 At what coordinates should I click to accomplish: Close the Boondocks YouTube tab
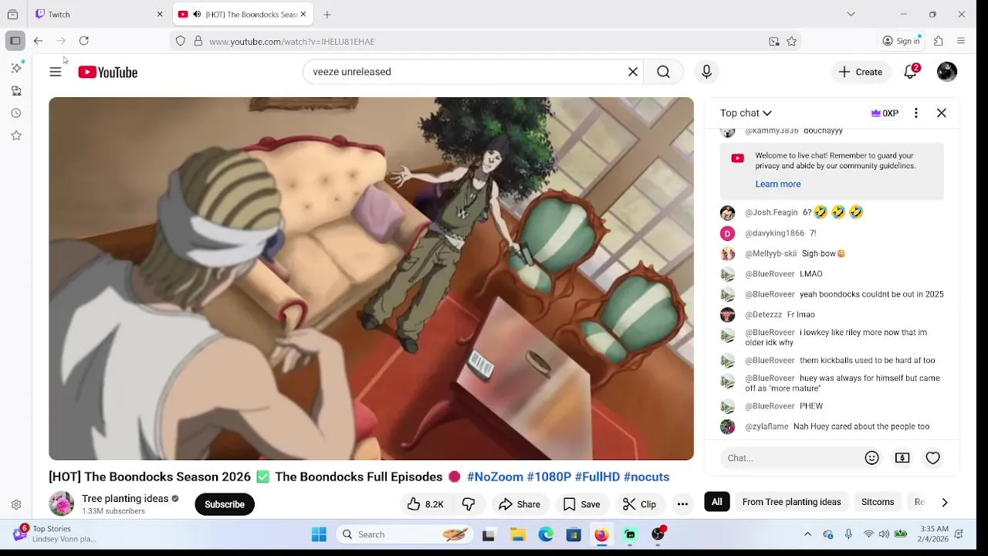303,14
